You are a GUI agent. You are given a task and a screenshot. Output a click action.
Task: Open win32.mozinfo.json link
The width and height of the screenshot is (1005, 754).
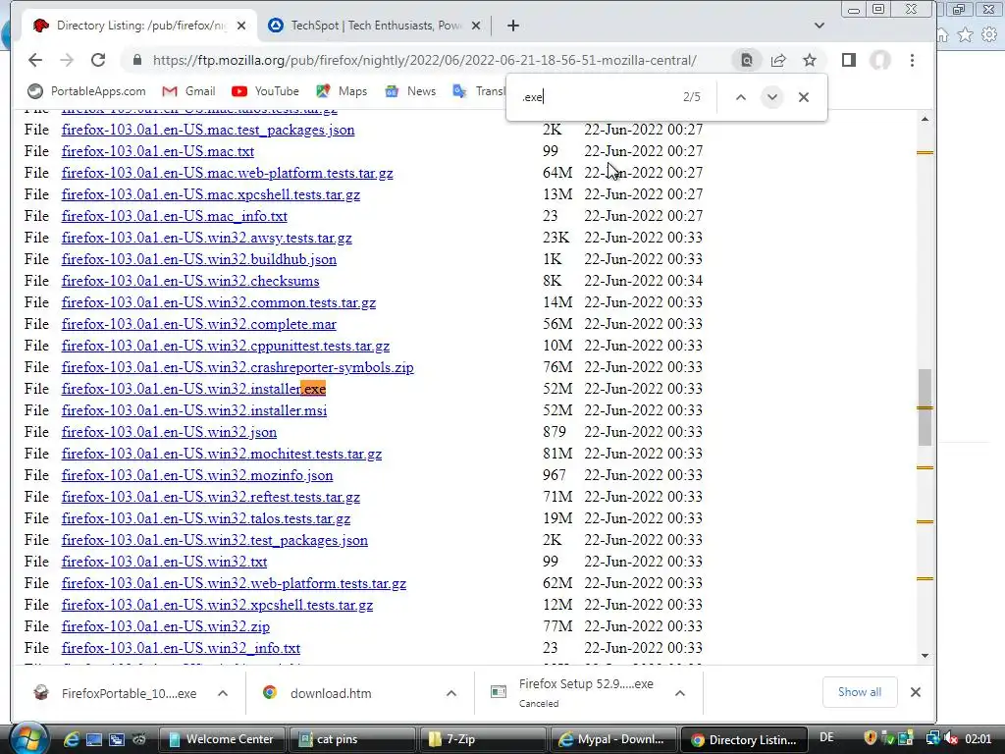pos(196,475)
